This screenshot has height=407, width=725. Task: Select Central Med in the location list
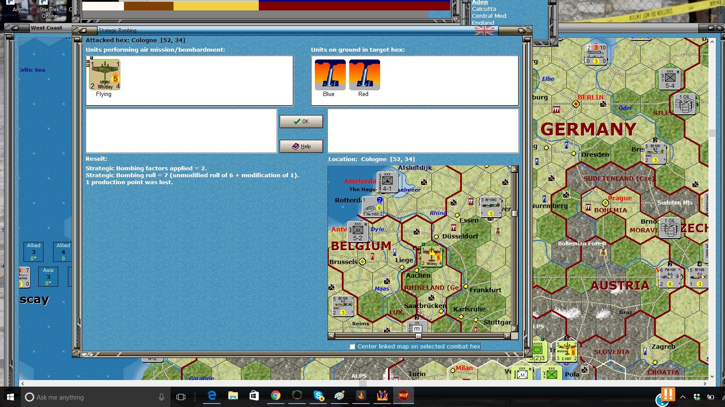[x=489, y=16]
